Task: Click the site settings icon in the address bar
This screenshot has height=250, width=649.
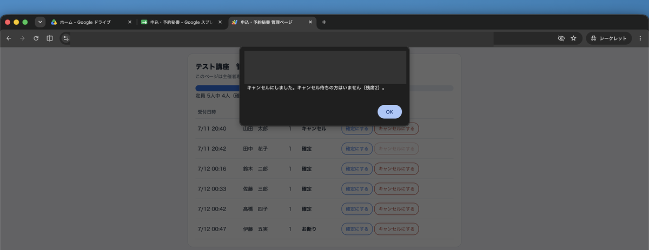Action: pos(66,38)
